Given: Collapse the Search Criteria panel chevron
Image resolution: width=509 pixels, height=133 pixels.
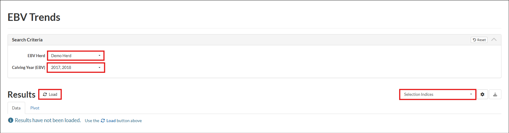Looking at the screenshot, I should click(x=494, y=40).
